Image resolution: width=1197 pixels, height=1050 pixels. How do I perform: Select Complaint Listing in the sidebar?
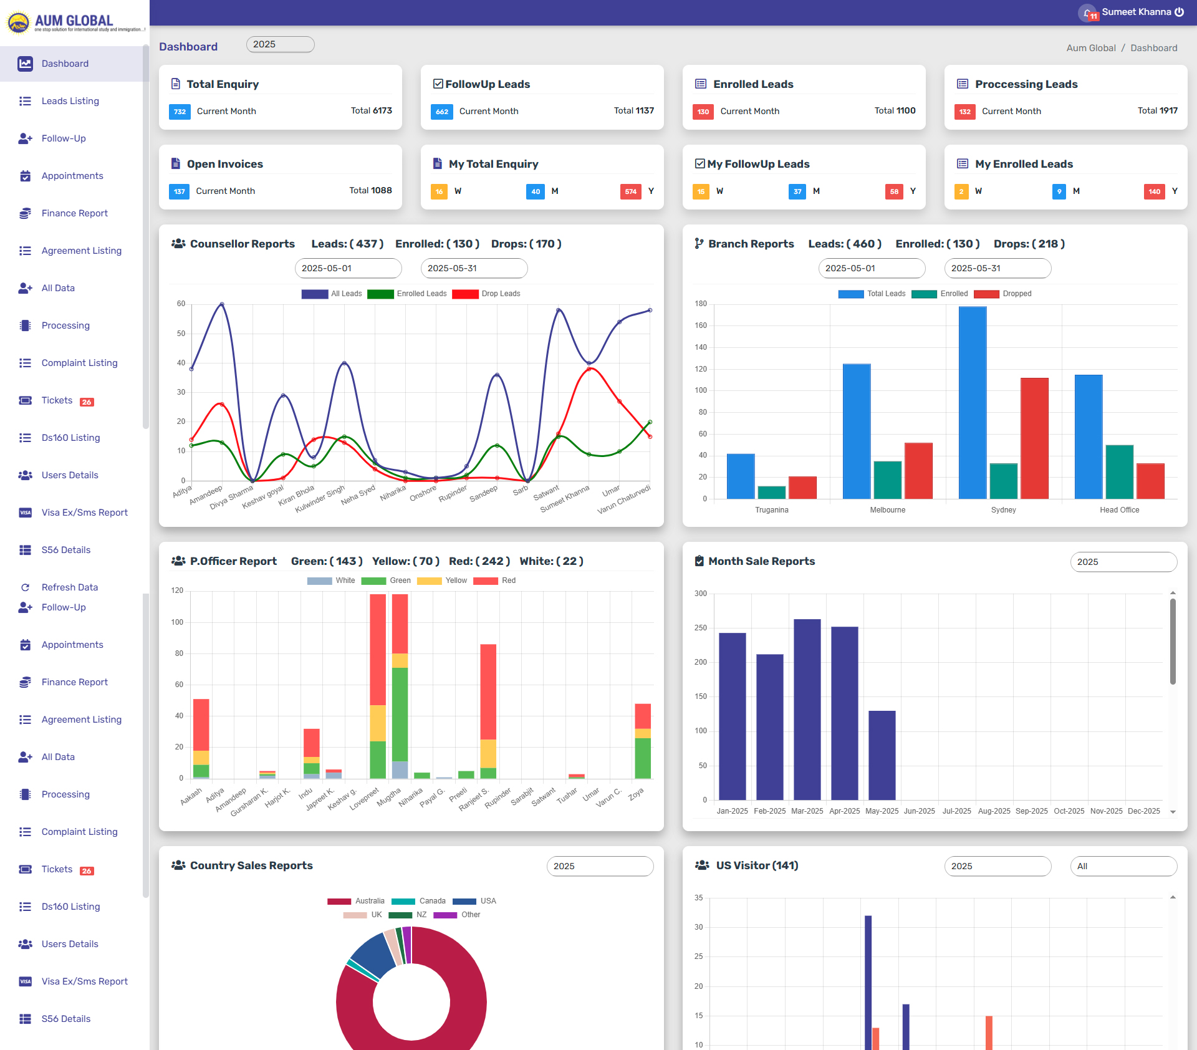[x=79, y=363]
